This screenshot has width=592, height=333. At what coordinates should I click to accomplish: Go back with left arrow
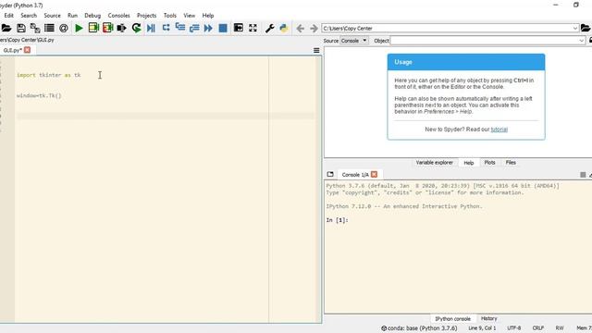pos(300,29)
